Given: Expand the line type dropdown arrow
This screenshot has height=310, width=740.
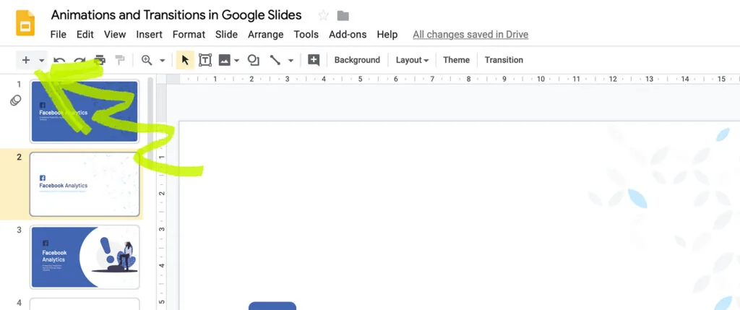Looking at the screenshot, I should [x=291, y=61].
